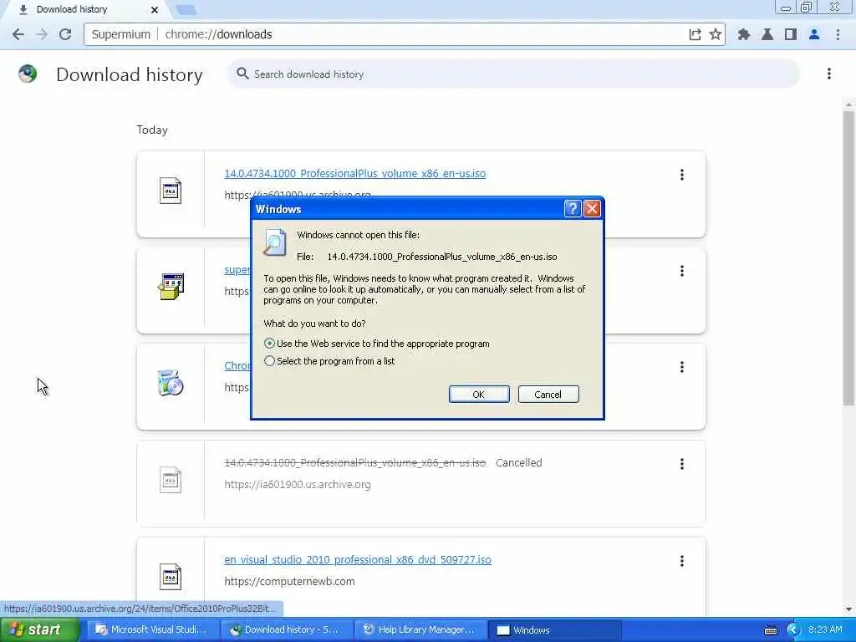This screenshot has width=856, height=642.
Task: Open more actions for visual studio iso
Action: (681, 561)
